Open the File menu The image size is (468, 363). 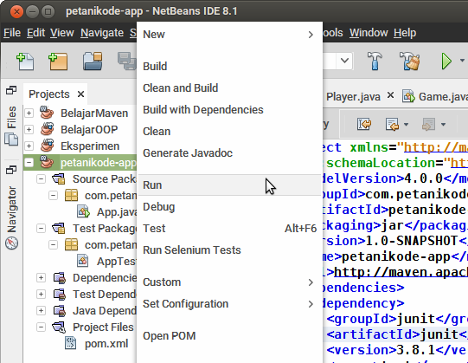coord(12,33)
